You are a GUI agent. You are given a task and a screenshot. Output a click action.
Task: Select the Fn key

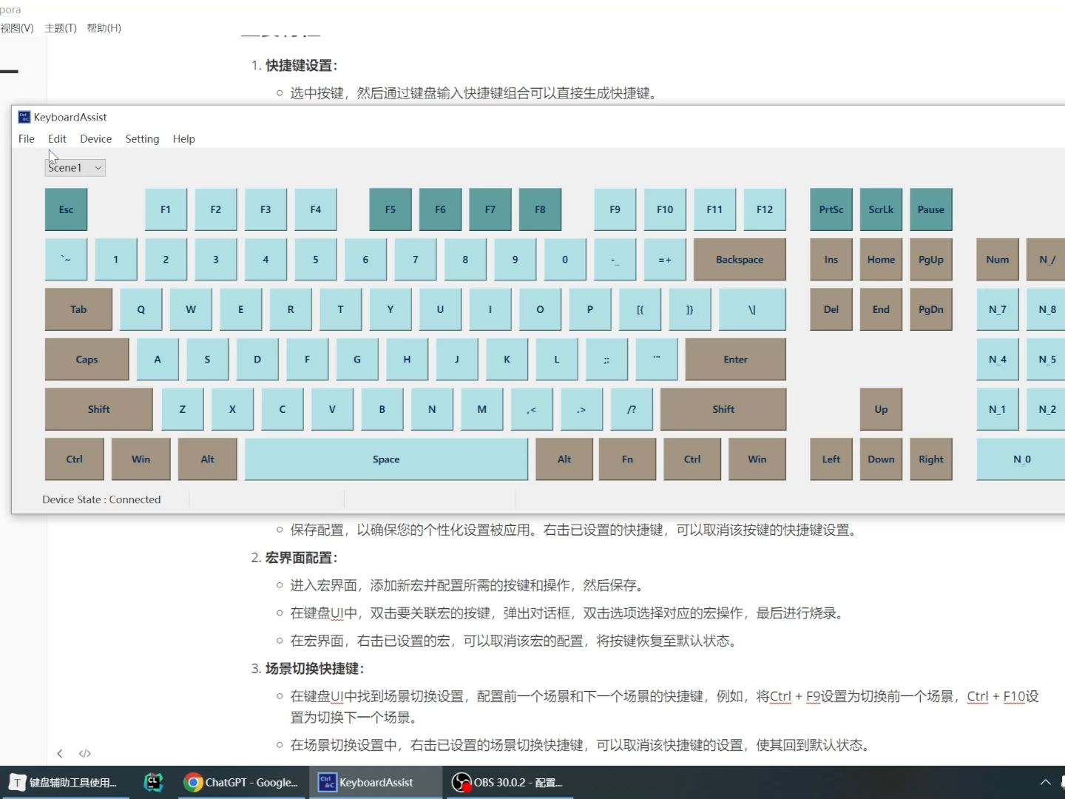[x=627, y=459]
